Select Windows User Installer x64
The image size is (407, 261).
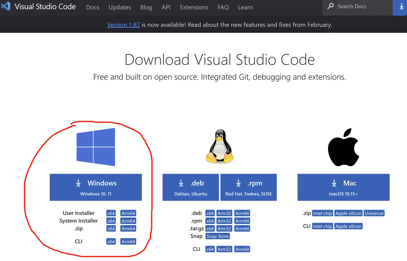pyautogui.click(x=111, y=213)
